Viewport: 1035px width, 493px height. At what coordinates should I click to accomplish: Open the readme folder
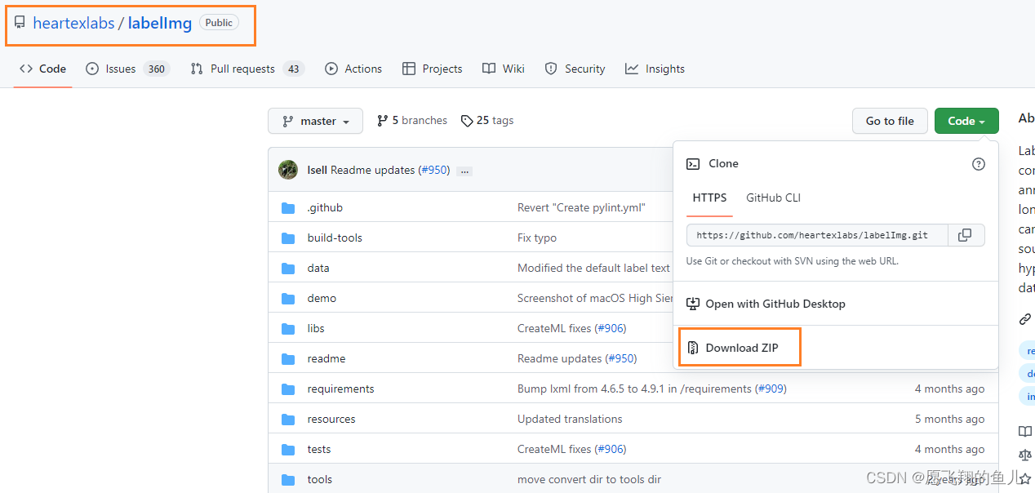[x=326, y=358]
